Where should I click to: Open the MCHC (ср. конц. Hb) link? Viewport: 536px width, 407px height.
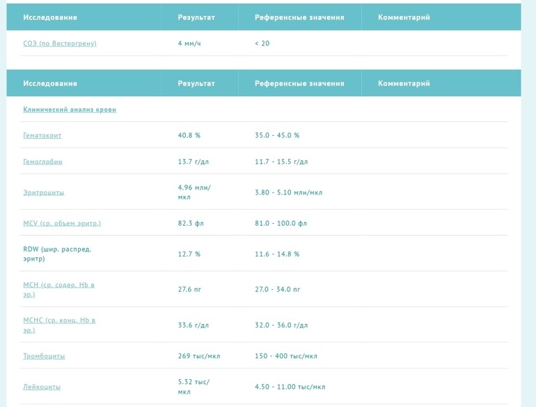(59, 321)
